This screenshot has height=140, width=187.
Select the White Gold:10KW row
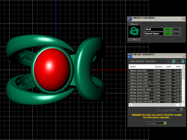155,96
